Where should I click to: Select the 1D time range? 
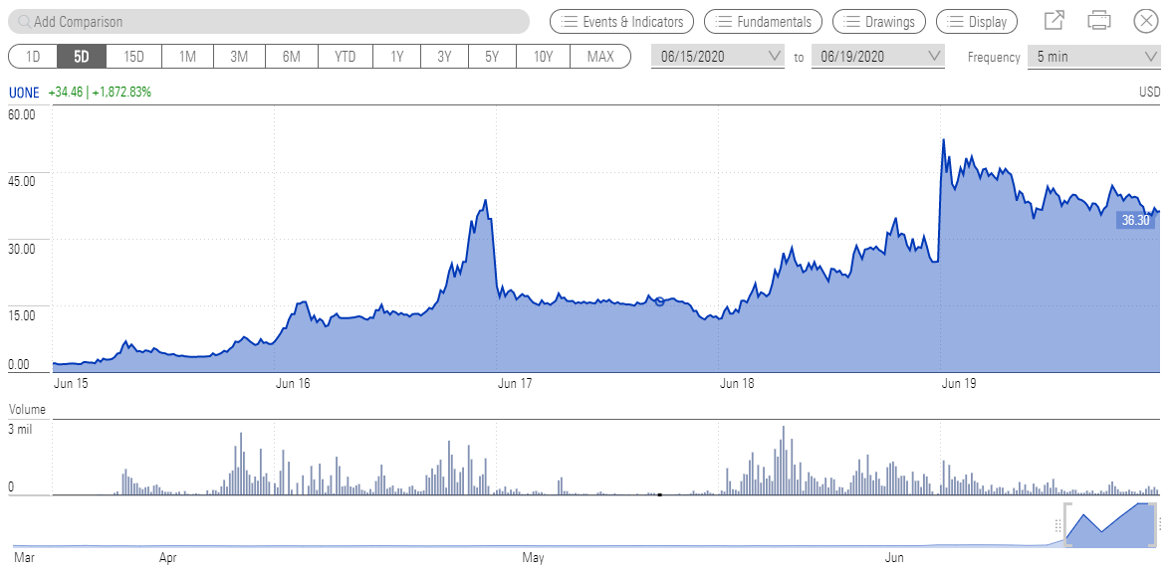point(33,57)
